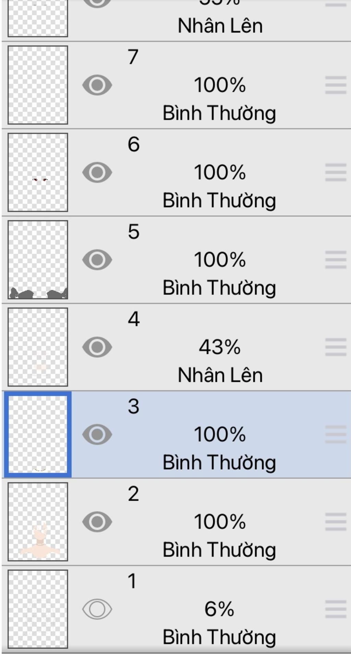
Task: Show hidden layer 1 via eye icon
Action: coord(97,609)
